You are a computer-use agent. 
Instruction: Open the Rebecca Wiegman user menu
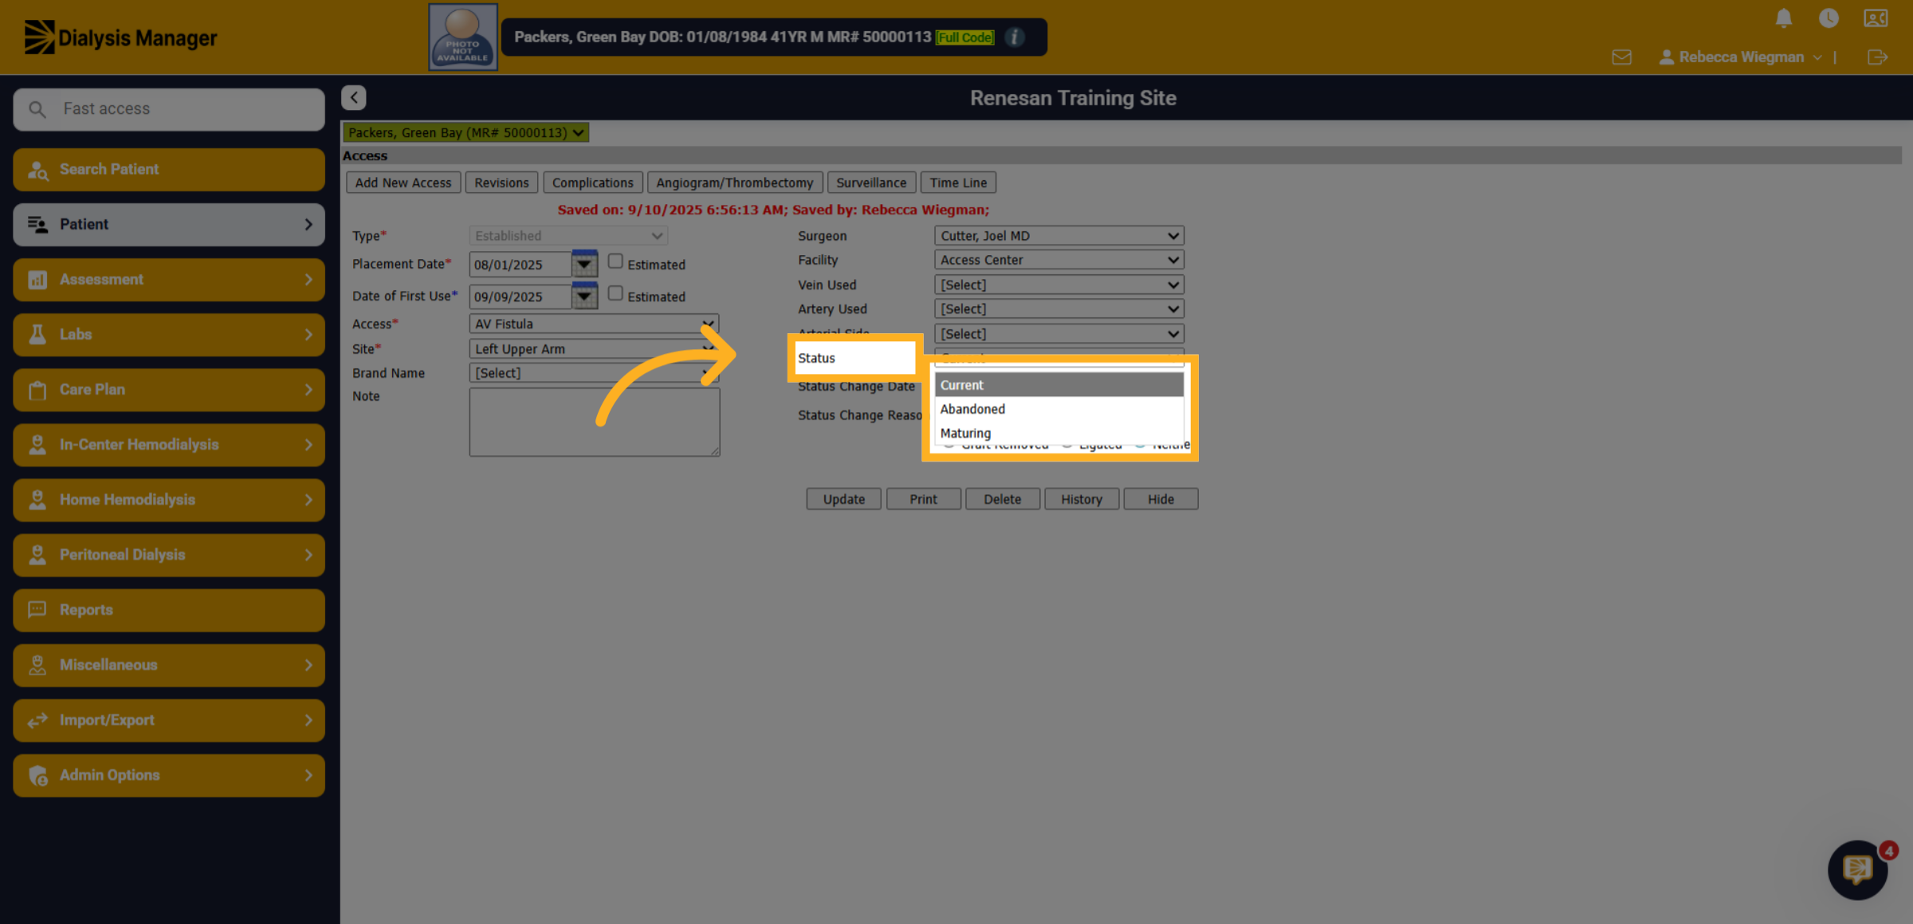1740,57
